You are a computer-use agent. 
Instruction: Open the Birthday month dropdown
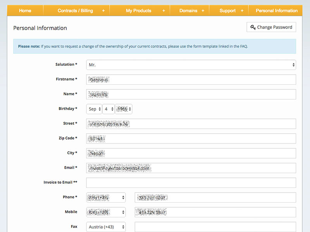click(94, 109)
